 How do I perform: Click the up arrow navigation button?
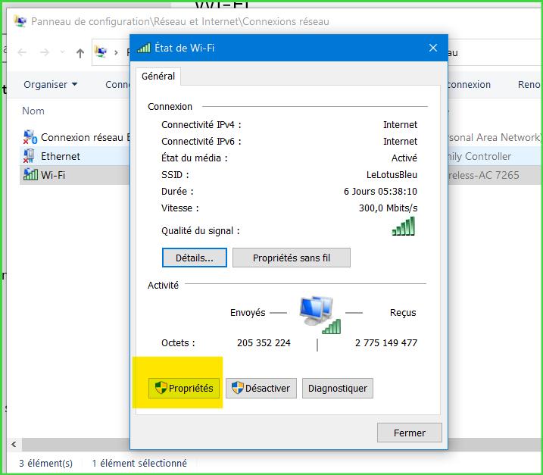tap(80, 53)
